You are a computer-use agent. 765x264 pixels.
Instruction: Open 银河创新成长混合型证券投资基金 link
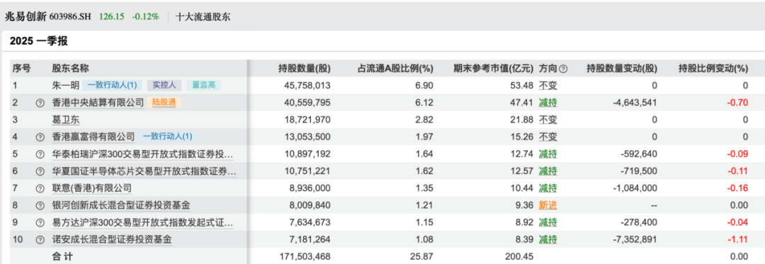121,205
